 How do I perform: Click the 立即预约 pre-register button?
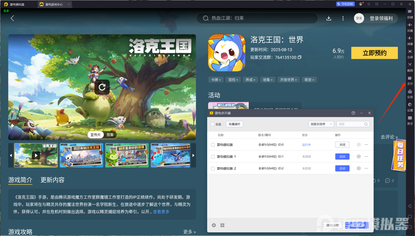point(374,53)
